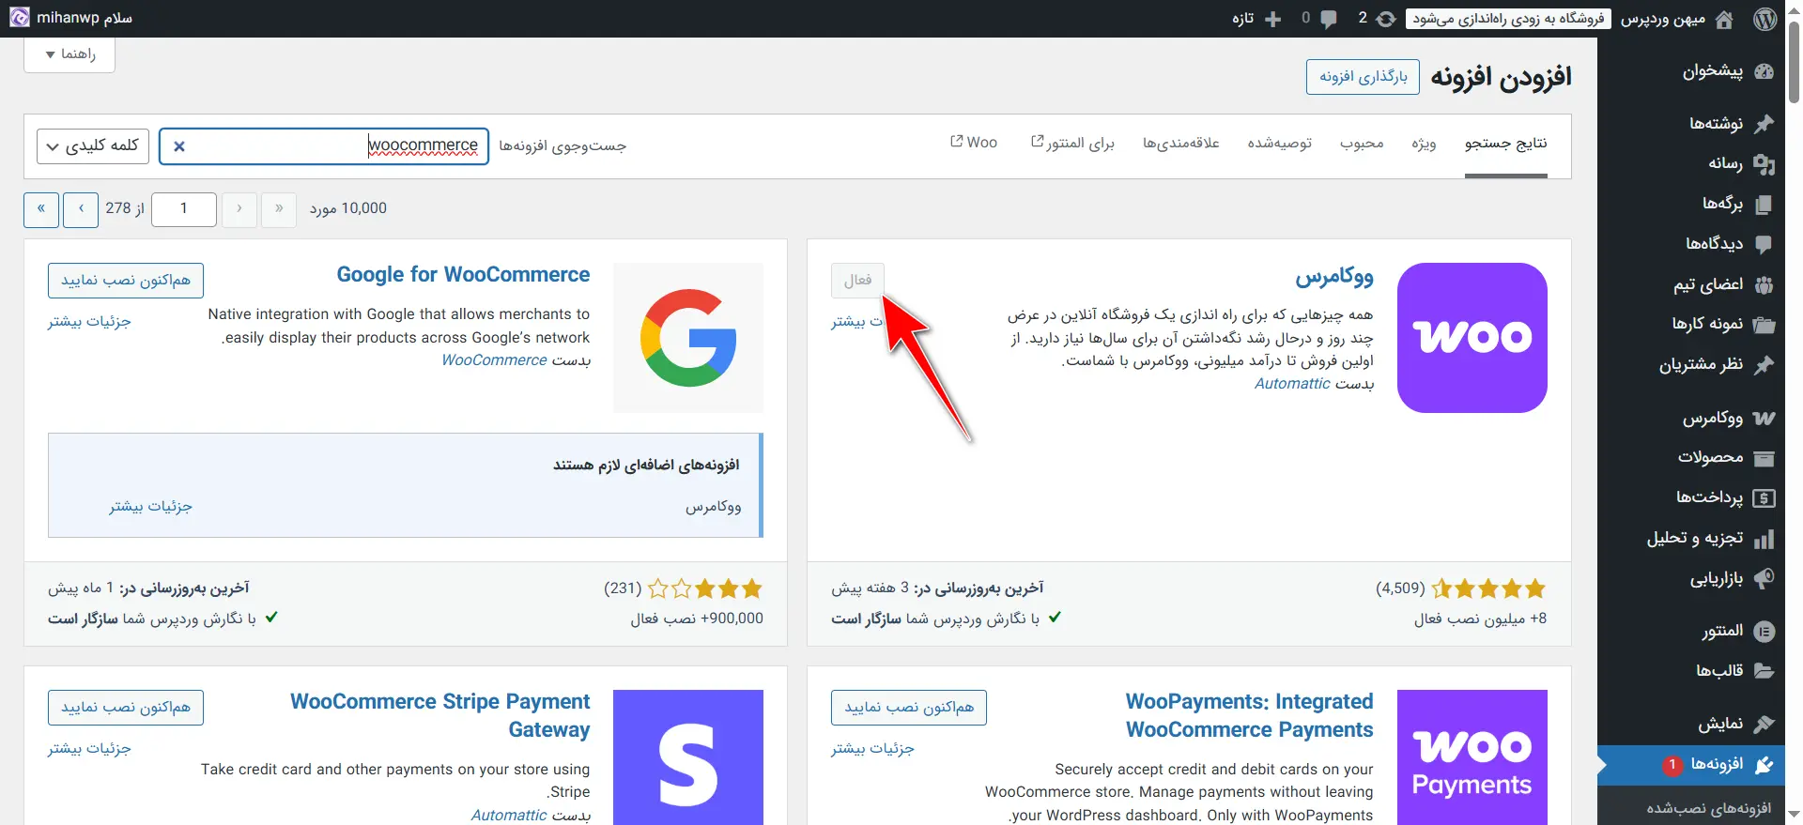The height and width of the screenshot is (825, 1803).
Task: Click the Woo icon of ووکامرس menu
Action: 1764,418
